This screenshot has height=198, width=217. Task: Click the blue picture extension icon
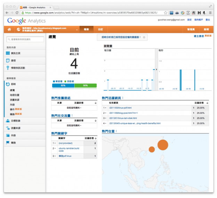pos(171,13)
